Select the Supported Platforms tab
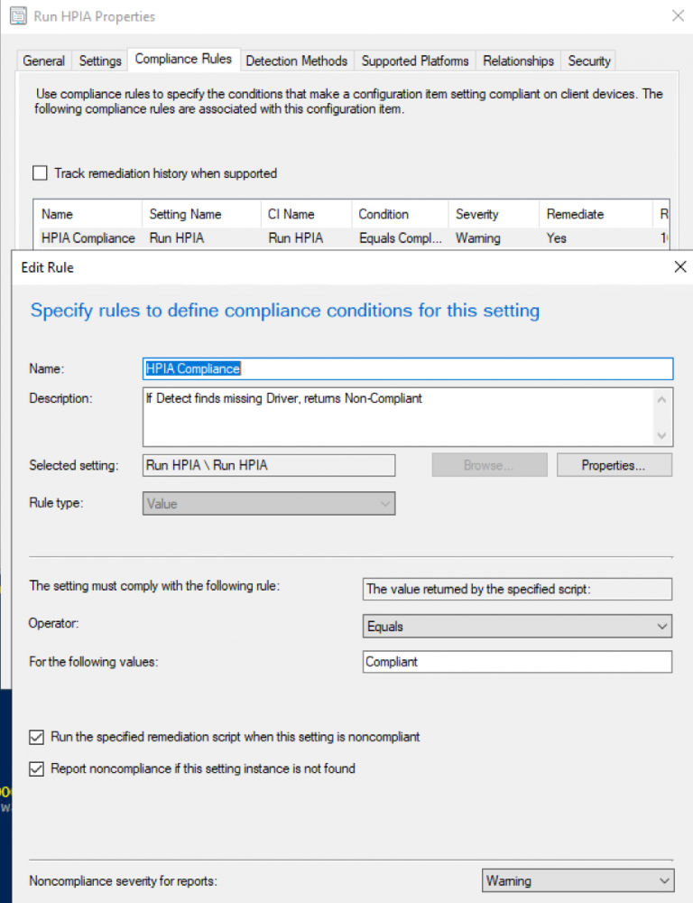693x903 pixels. click(415, 61)
